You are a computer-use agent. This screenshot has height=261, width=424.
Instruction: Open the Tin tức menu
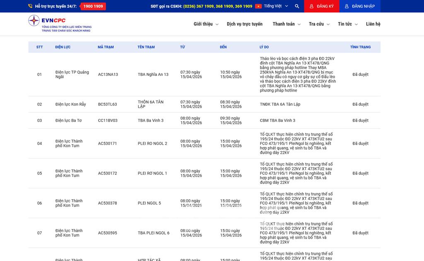point(347,24)
